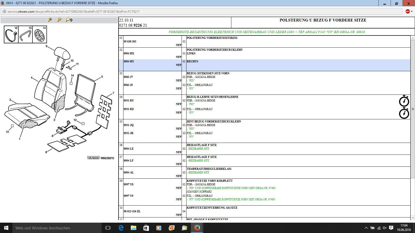Screen dimensions: 415x233
Task: Click diagram reference M9226210
Action: click(107, 158)
